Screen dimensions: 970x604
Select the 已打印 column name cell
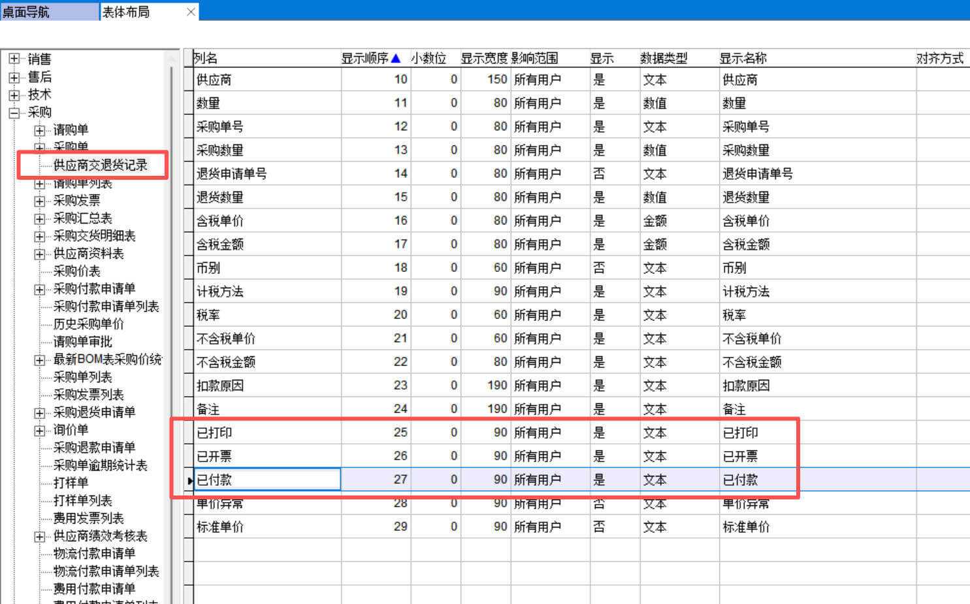coord(267,433)
